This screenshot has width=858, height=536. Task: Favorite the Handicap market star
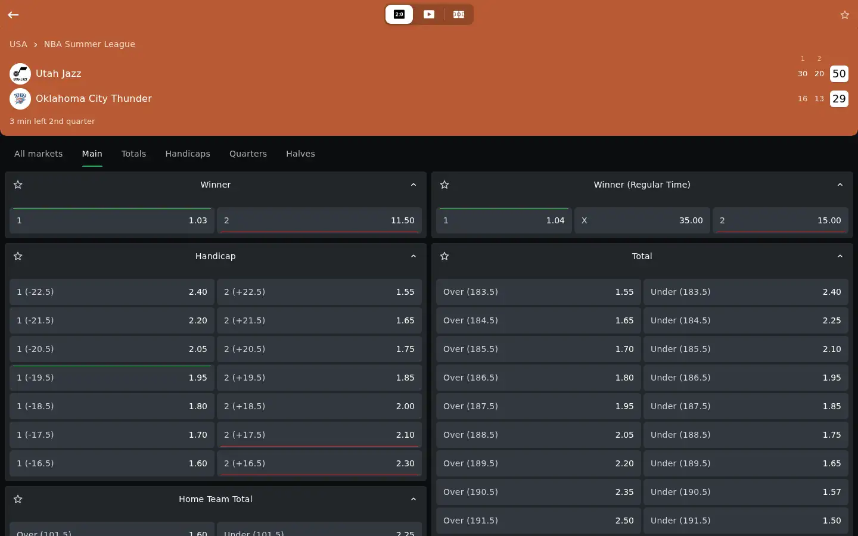coord(18,256)
